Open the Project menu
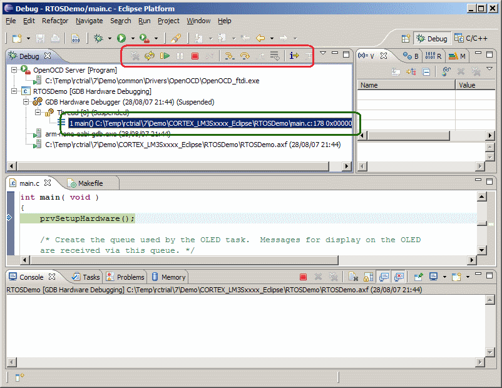502x388 pixels. 168,21
